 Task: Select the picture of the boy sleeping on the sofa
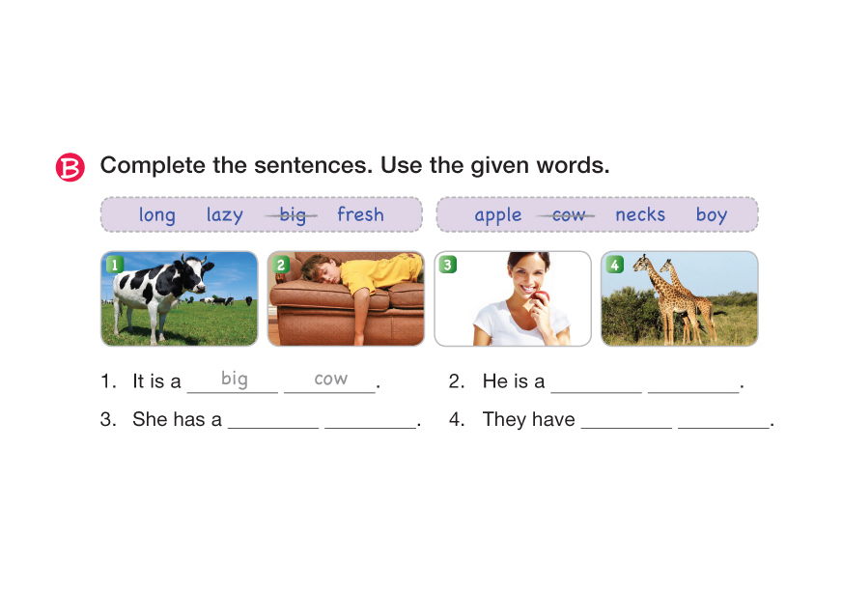(x=346, y=298)
